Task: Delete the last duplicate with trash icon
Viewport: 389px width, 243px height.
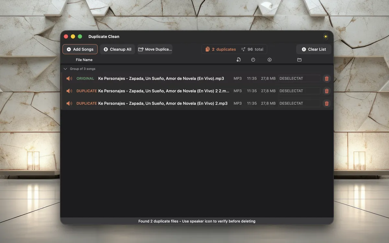Action: point(326,103)
